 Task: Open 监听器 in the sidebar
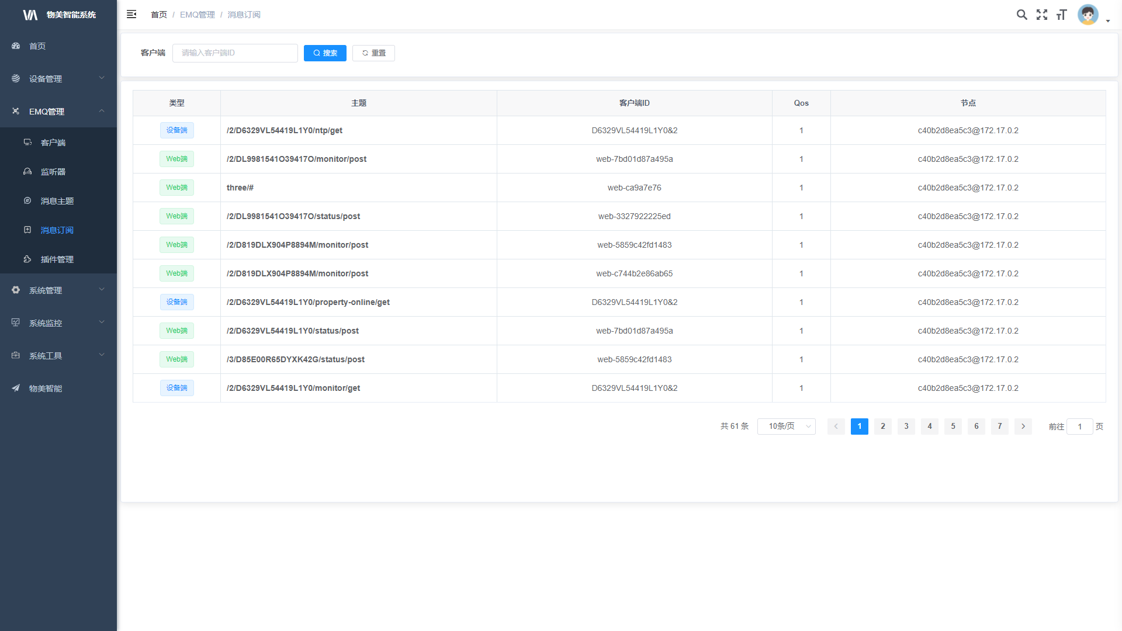pos(53,172)
